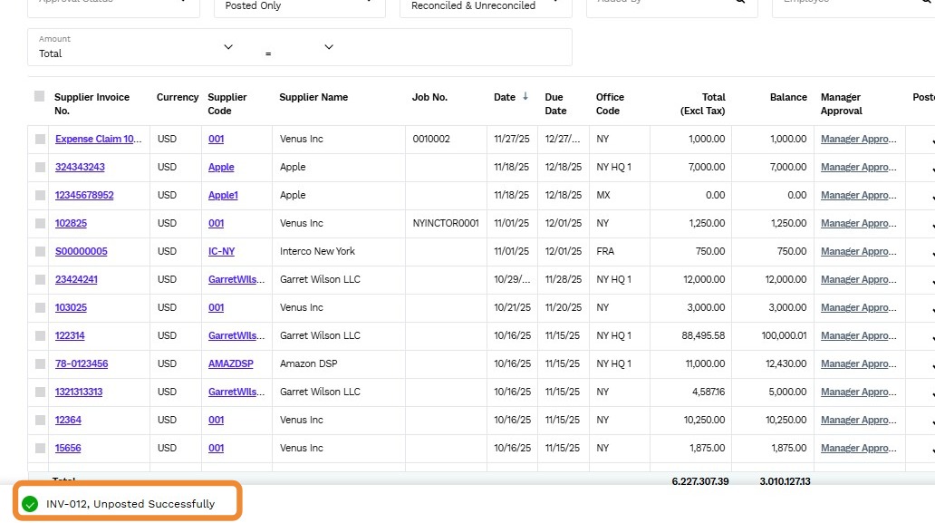Open the Expense Claim invoice link
Image resolution: width=935 pixels, height=523 pixels.
98,140
